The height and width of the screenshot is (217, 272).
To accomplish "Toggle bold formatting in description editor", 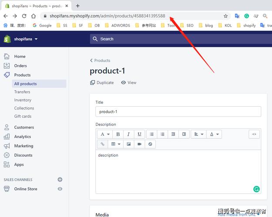I will pyautogui.click(x=118, y=134).
